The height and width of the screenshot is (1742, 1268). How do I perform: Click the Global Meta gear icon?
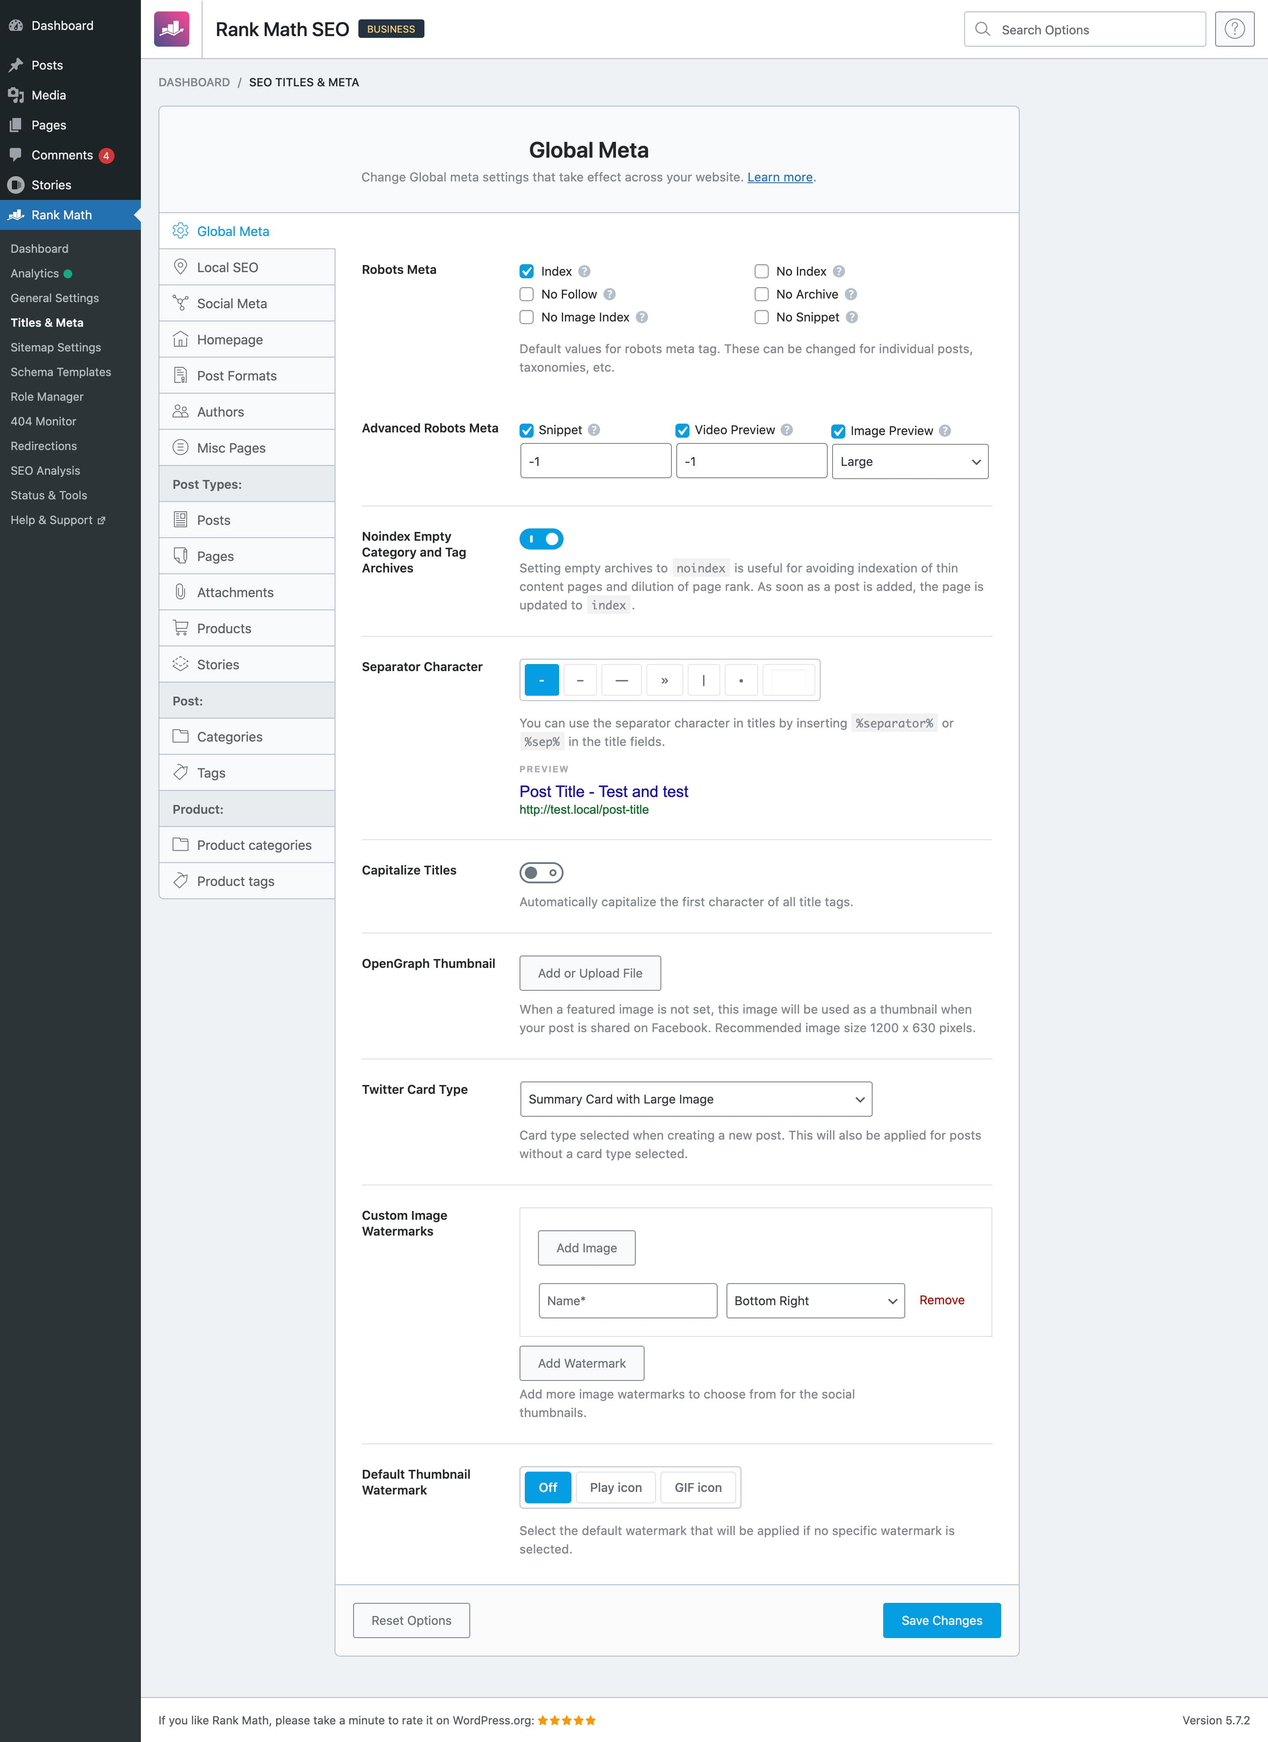181,230
